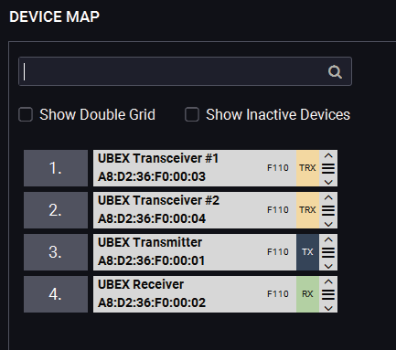Select UBEX Receiver device entry
The height and width of the screenshot is (350, 396).
click(195, 294)
